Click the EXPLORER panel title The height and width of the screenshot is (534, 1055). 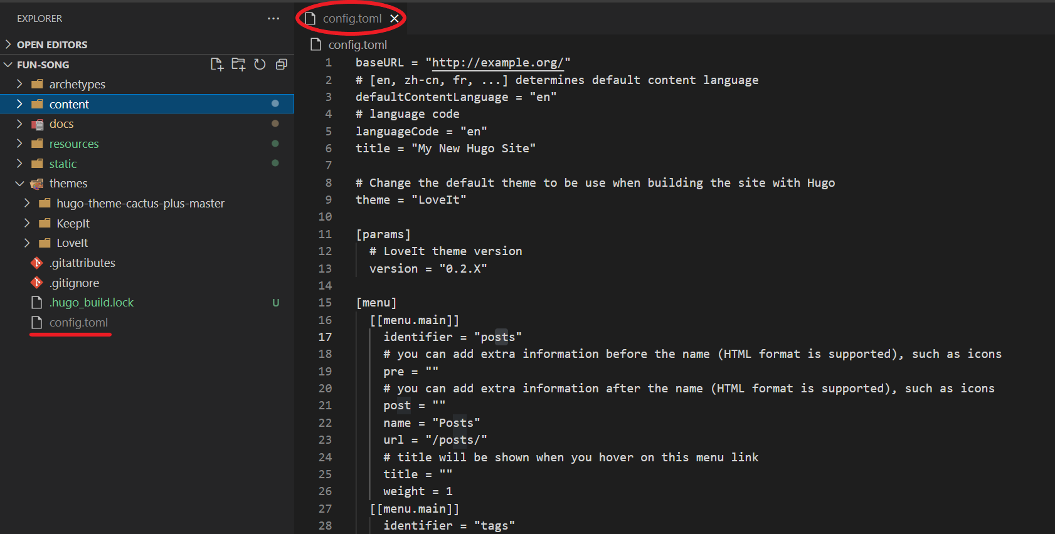(x=40, y=19)
